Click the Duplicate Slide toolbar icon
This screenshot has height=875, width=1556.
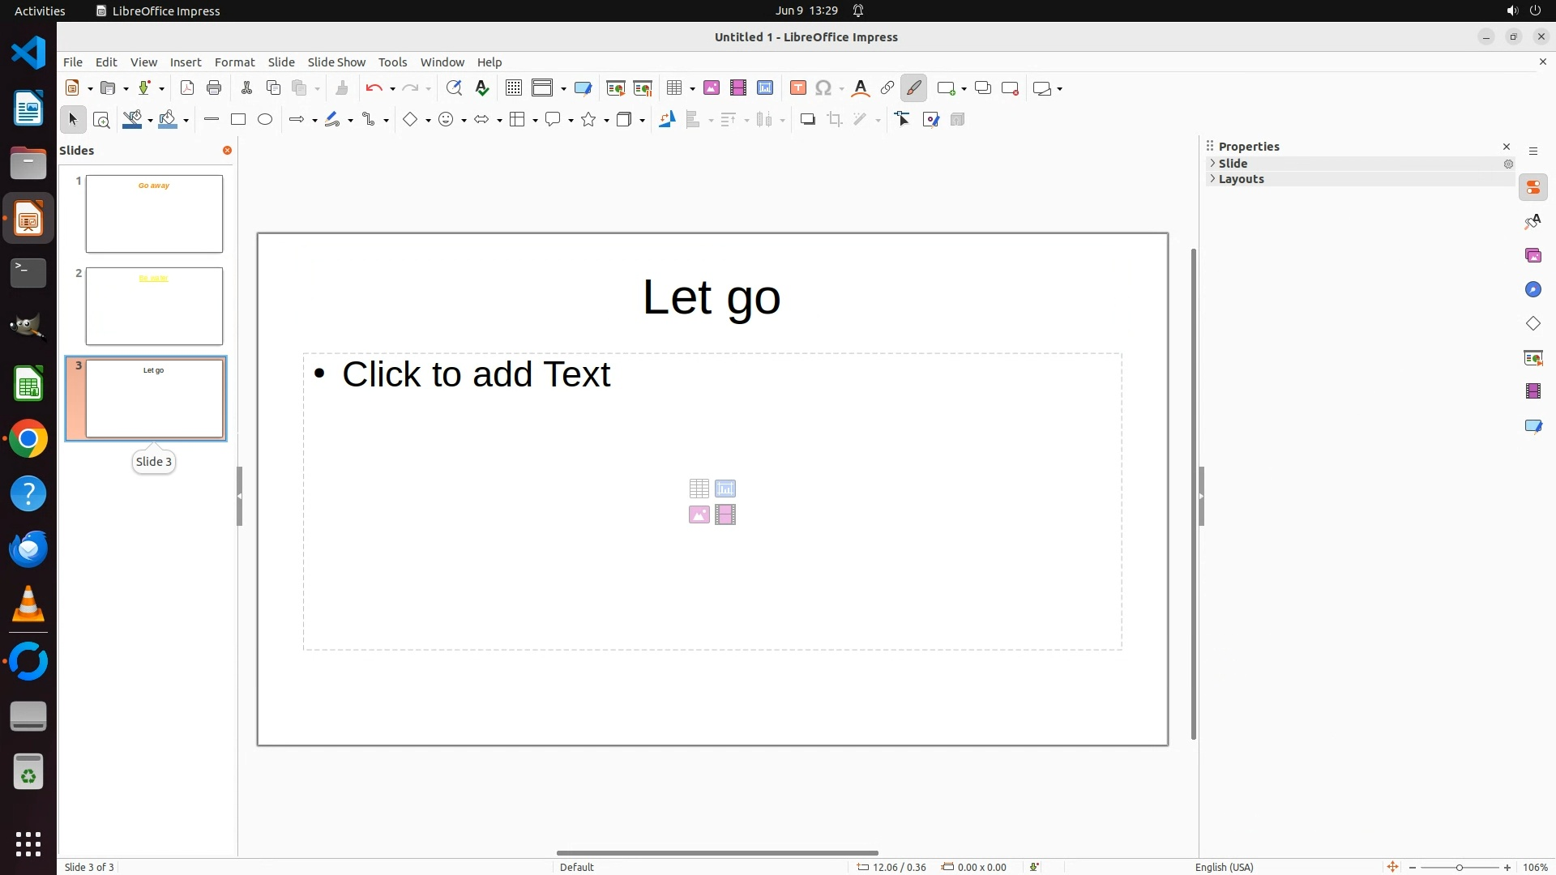point(983,88)
